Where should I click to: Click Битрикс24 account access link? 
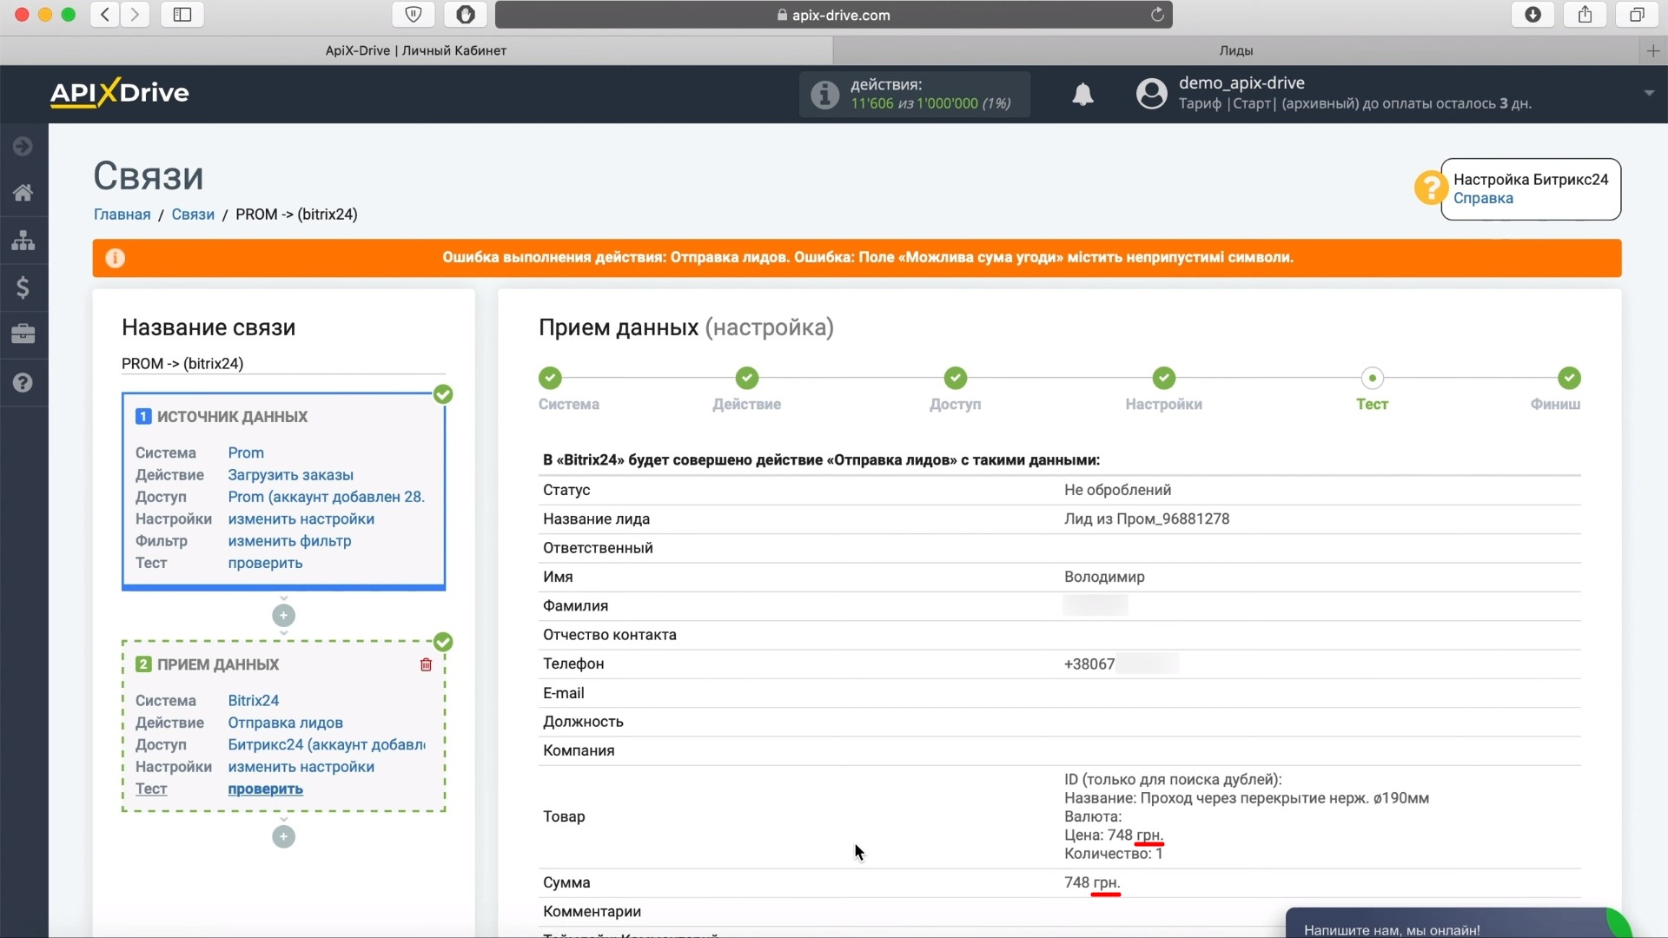point(327,745)
